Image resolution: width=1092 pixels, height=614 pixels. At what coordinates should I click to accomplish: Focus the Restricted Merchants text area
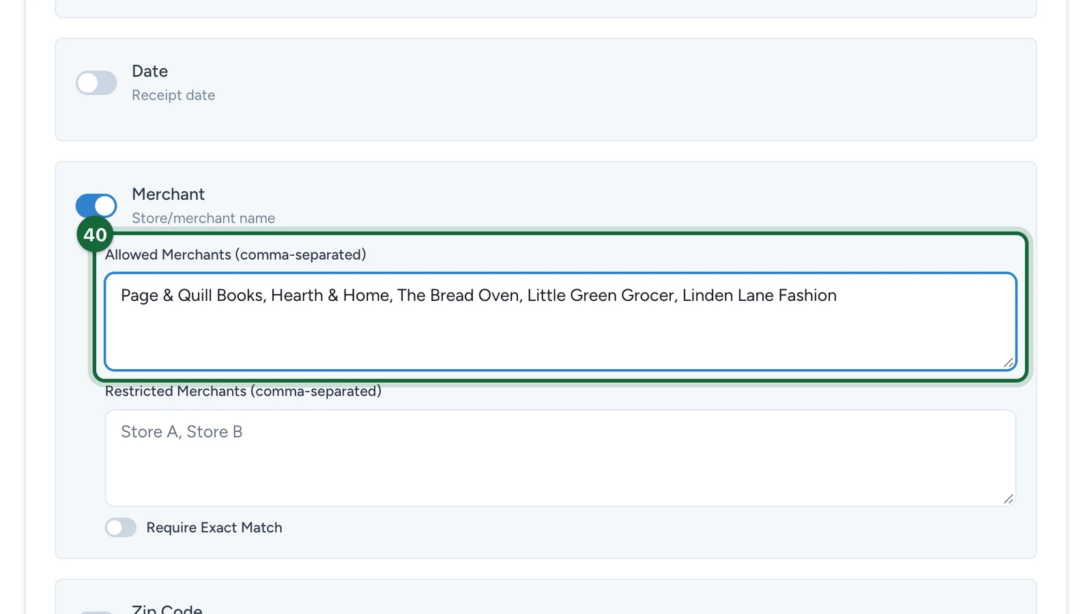click(x=560, y=458)
